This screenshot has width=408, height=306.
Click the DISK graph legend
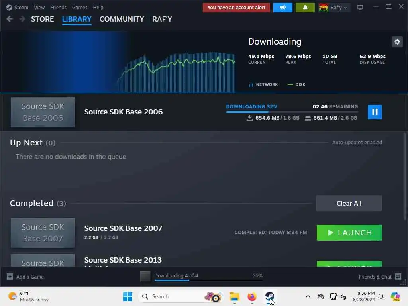pyautogui.click(x=296, y=84)
